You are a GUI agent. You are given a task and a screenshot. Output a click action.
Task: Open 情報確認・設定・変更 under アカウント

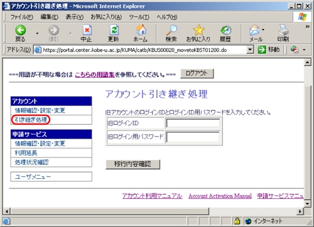40,110
